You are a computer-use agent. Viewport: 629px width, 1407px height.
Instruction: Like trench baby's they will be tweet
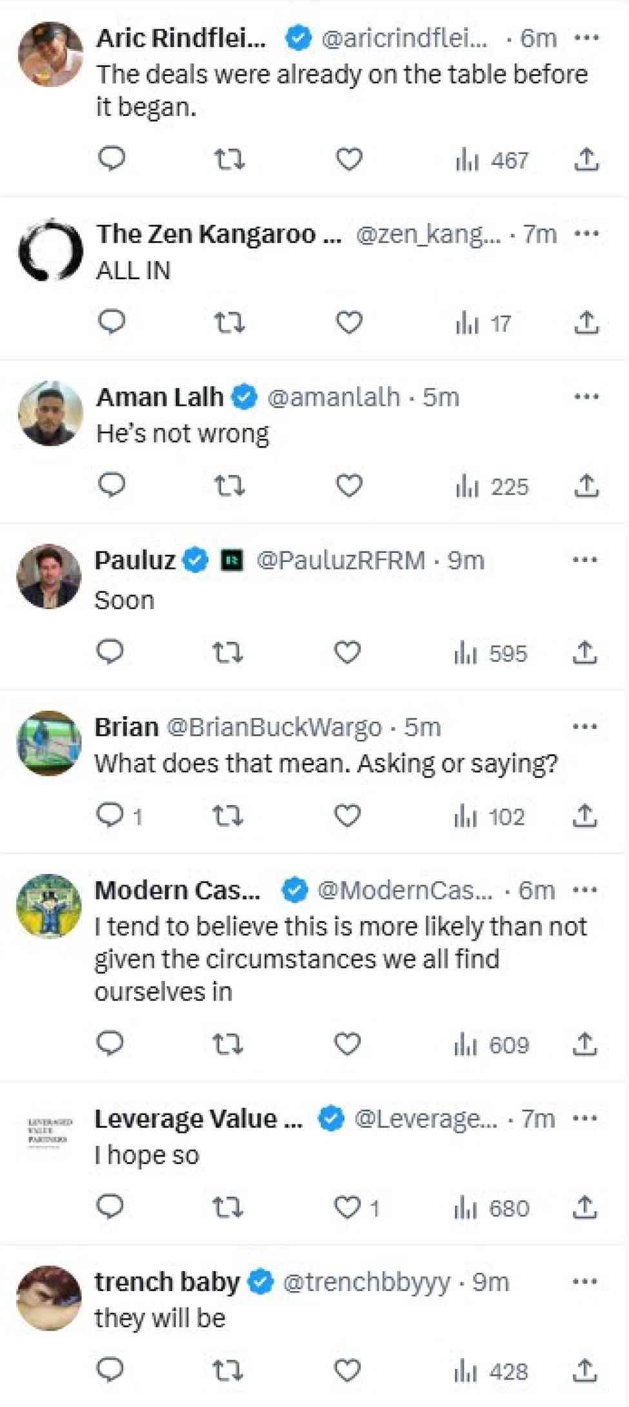[x=348, y=1370]
